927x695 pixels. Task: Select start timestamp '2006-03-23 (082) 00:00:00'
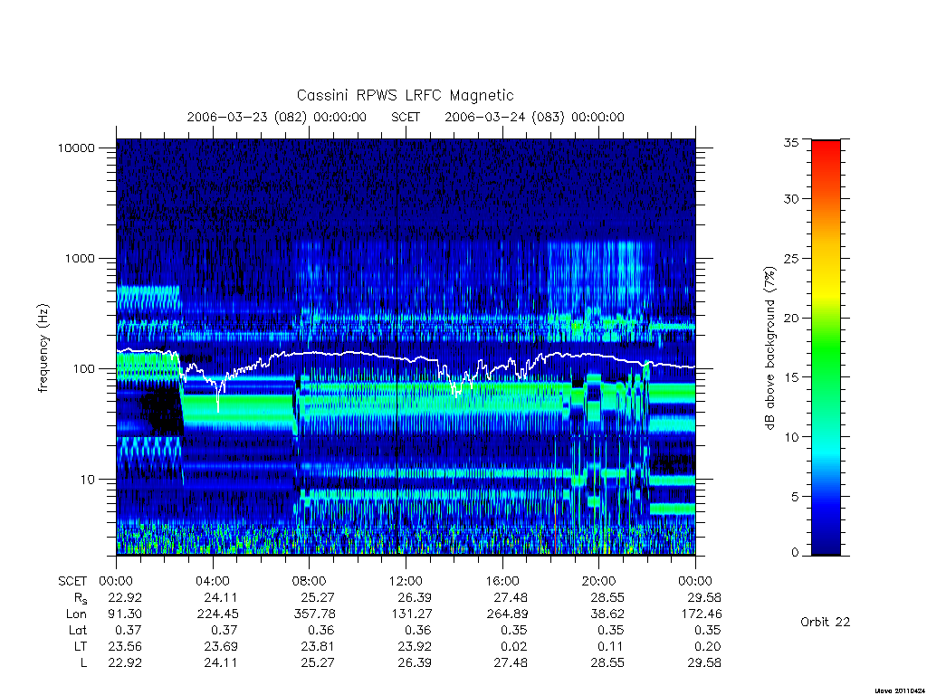[277, 117]
